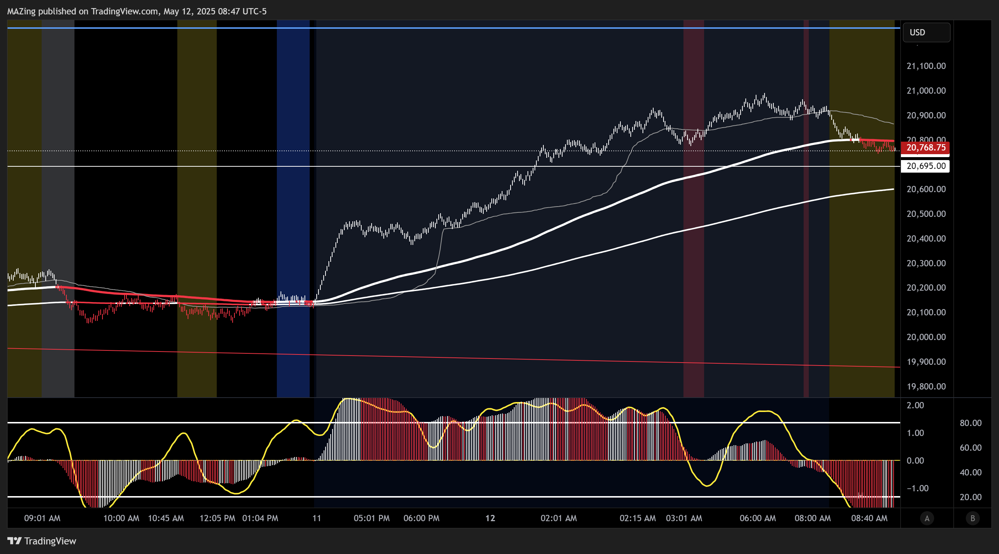
Task: Click the 06:00 AM time label
Action: pos(758,518)
